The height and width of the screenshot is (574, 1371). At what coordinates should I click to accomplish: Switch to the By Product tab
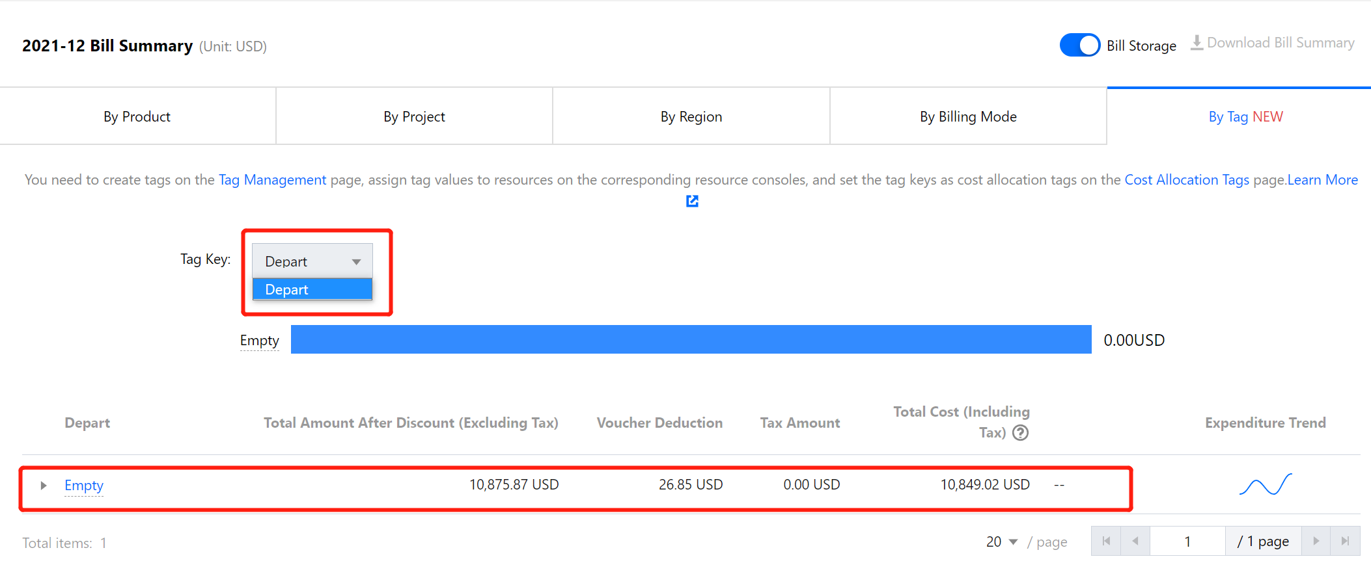[137, 117]
